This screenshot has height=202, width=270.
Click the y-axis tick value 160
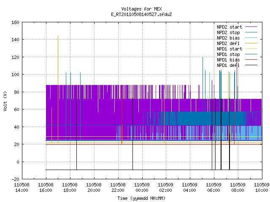click(x=15, y=22)
